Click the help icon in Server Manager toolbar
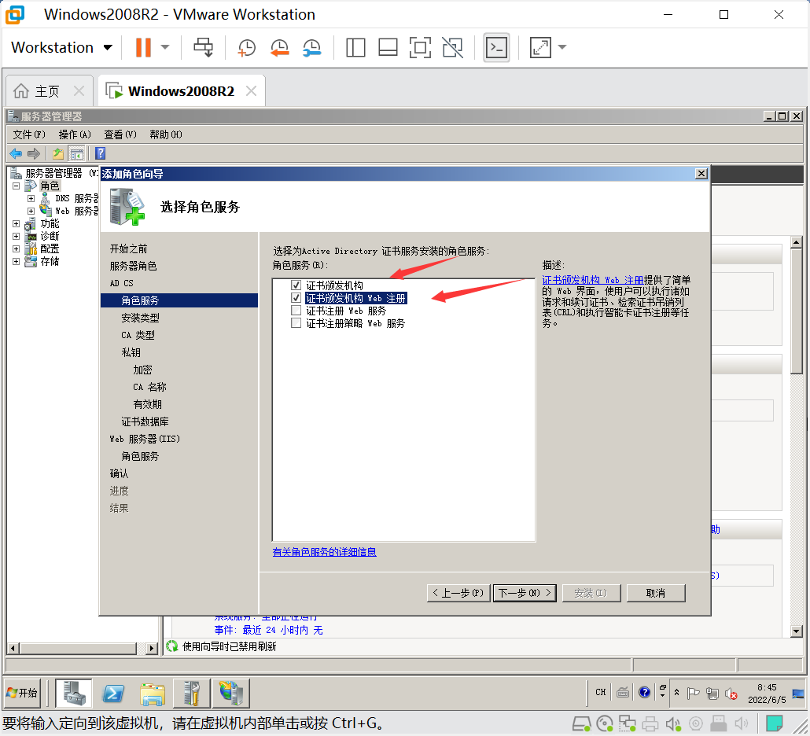 tap(100, 153)
